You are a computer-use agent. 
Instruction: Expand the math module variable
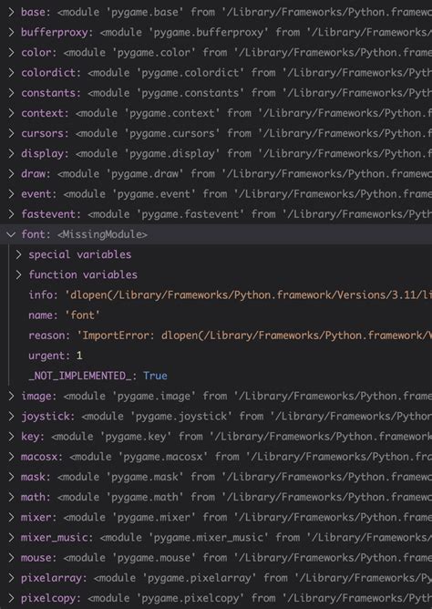[x=11, y=497]
